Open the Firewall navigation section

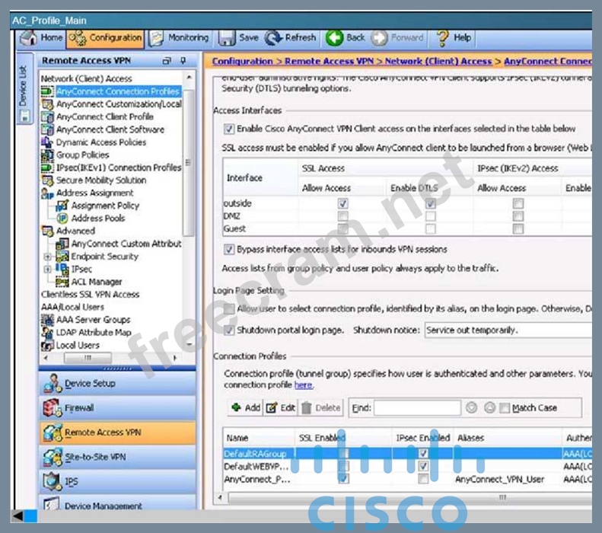79,408
